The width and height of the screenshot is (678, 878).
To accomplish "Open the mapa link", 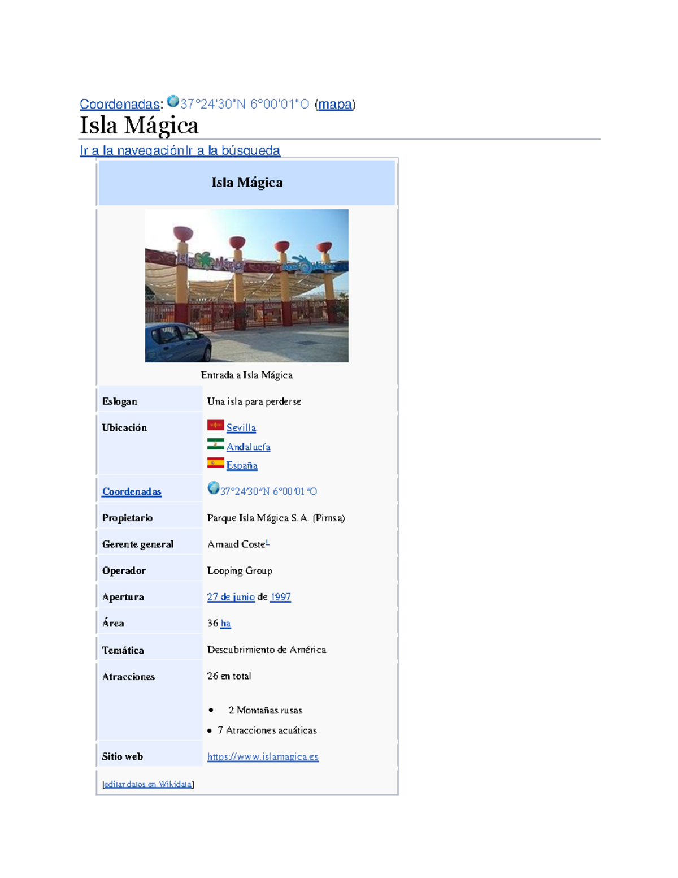I will point(335,104).
